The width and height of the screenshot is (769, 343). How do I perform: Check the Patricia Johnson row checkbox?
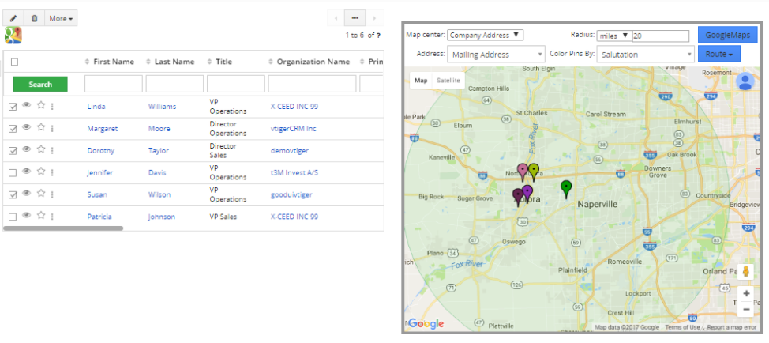(x=13, y=217)
